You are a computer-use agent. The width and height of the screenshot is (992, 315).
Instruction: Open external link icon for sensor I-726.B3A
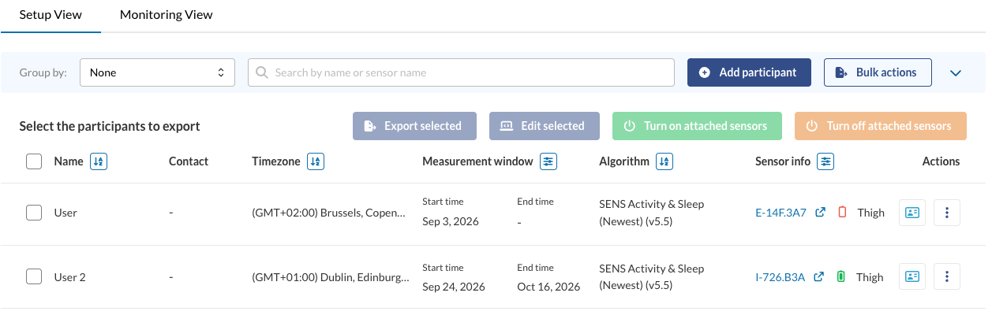tap(819, 277)
